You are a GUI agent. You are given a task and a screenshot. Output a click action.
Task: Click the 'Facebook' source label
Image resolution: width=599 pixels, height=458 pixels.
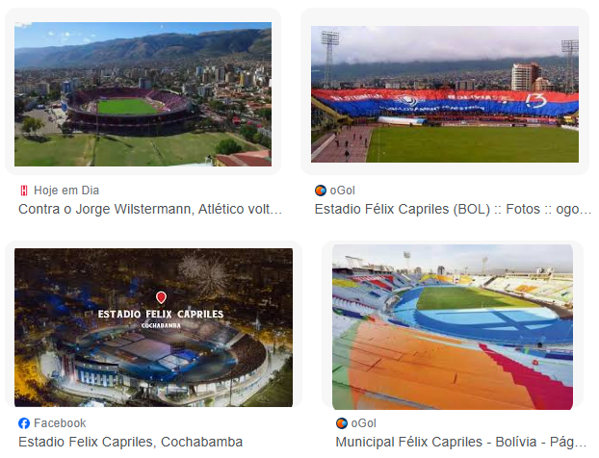[x=60, y=423]
